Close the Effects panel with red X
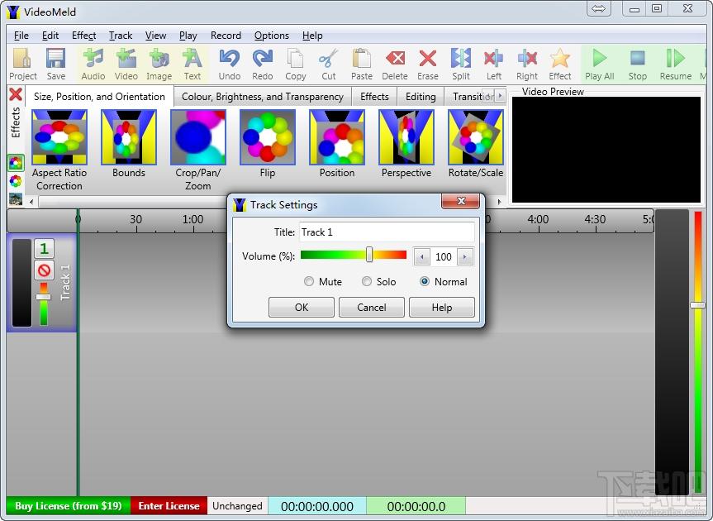This screenshot has width=713, height=521. (x=16, y=94)
